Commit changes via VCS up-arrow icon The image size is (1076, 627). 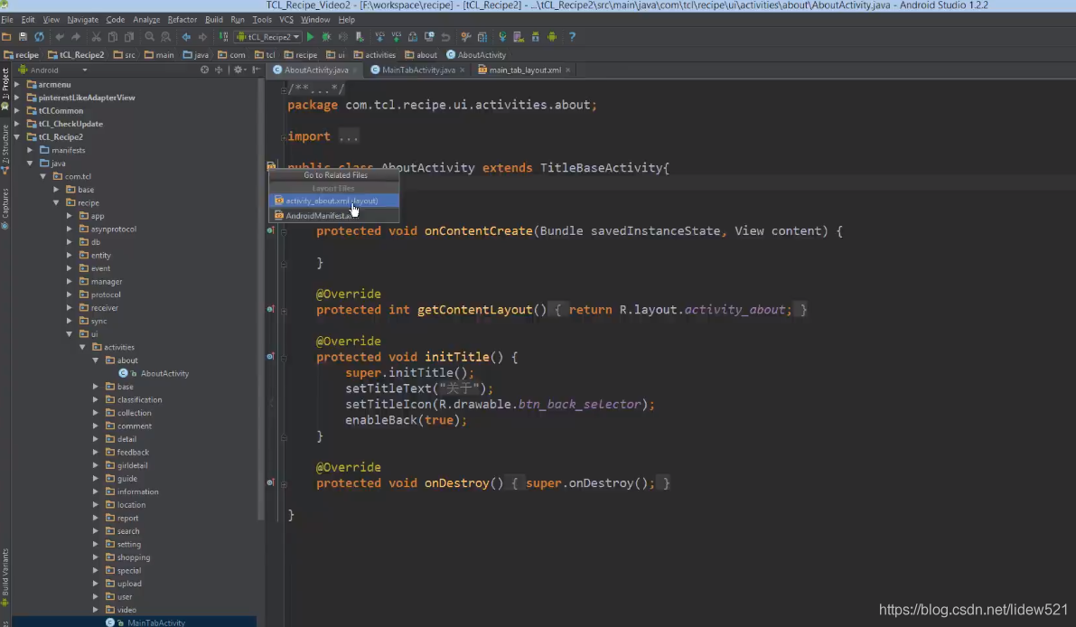coord(396,37)
